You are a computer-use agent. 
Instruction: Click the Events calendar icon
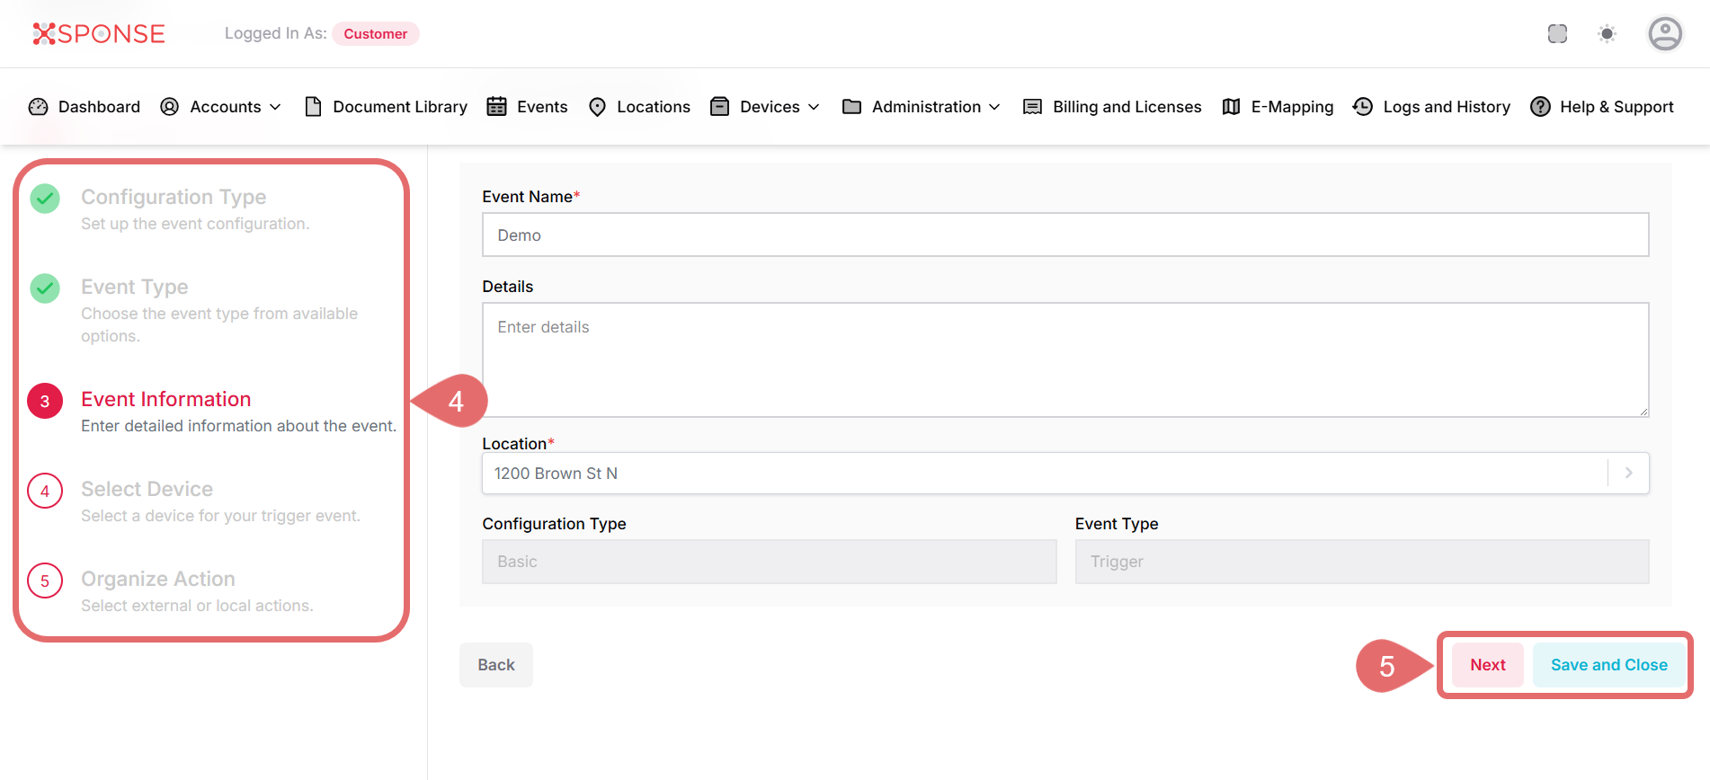496,107
